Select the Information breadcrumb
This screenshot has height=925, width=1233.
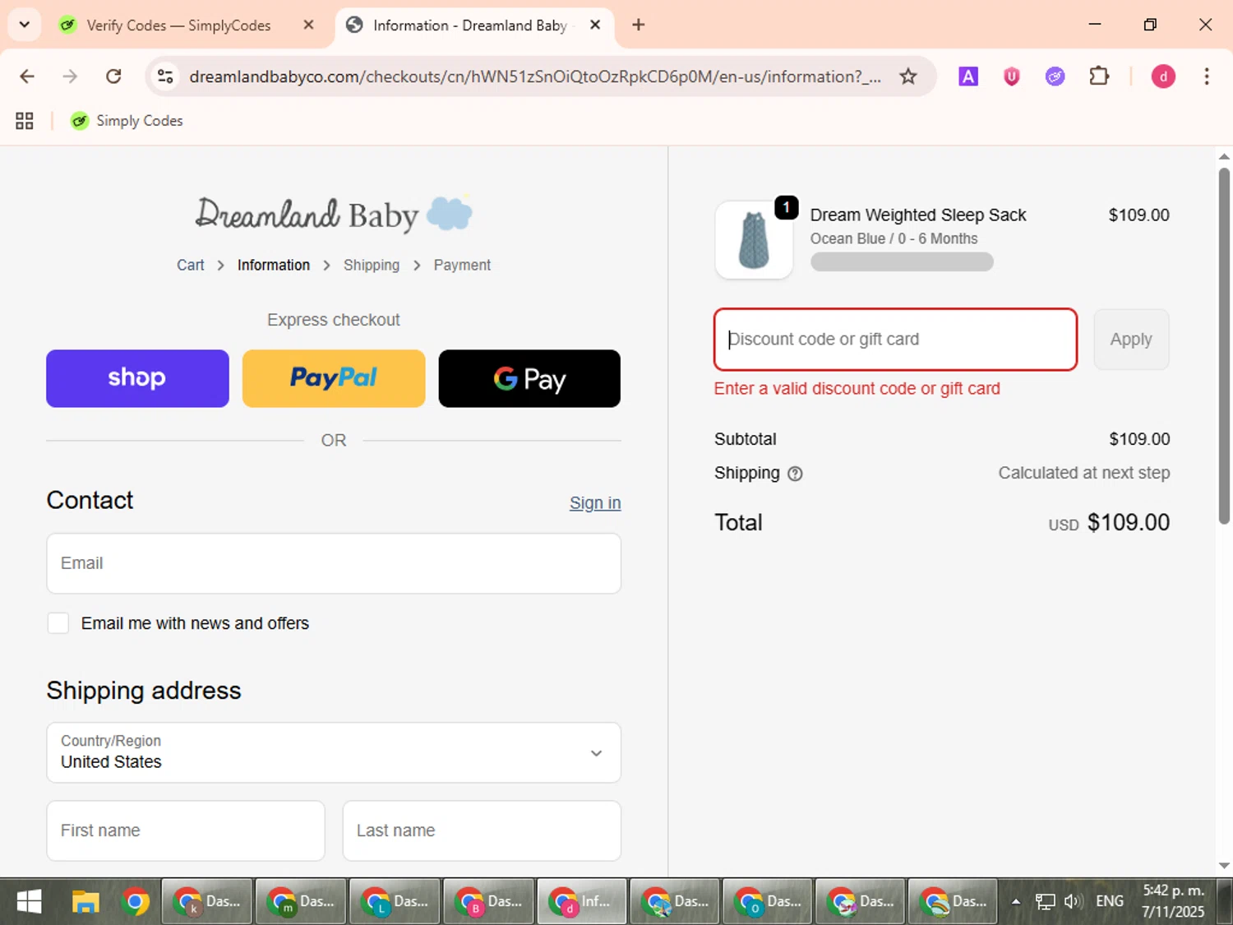[x=274, y=265]
